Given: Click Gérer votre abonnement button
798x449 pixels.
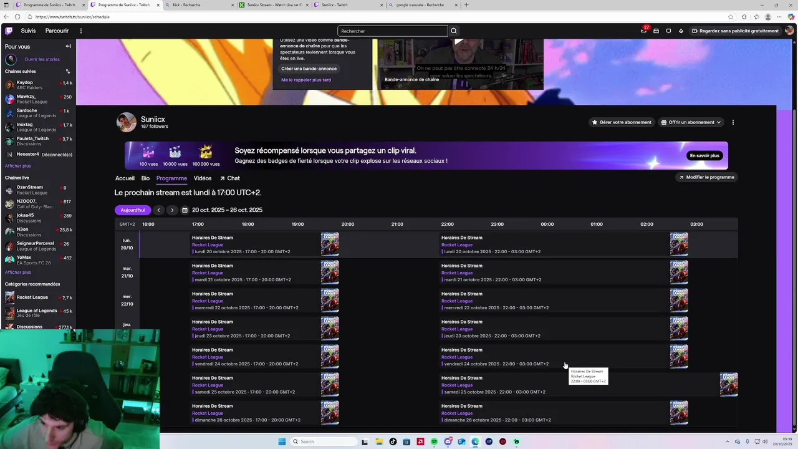Looking at the screenshot, I should coord(622,122).
